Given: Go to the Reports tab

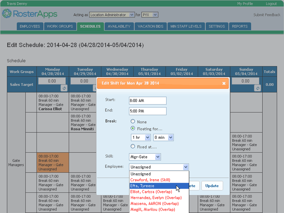Looking at the screenshot, I should point(240,26).
